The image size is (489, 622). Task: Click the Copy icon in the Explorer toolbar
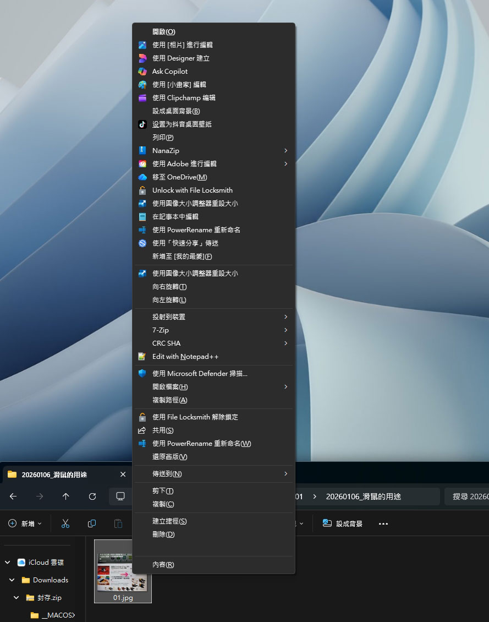click(x=92, y=523)
